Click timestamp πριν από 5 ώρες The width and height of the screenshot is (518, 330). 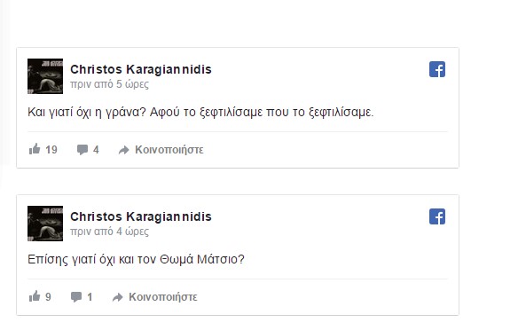pyautogui.click(x=109, y=84)
